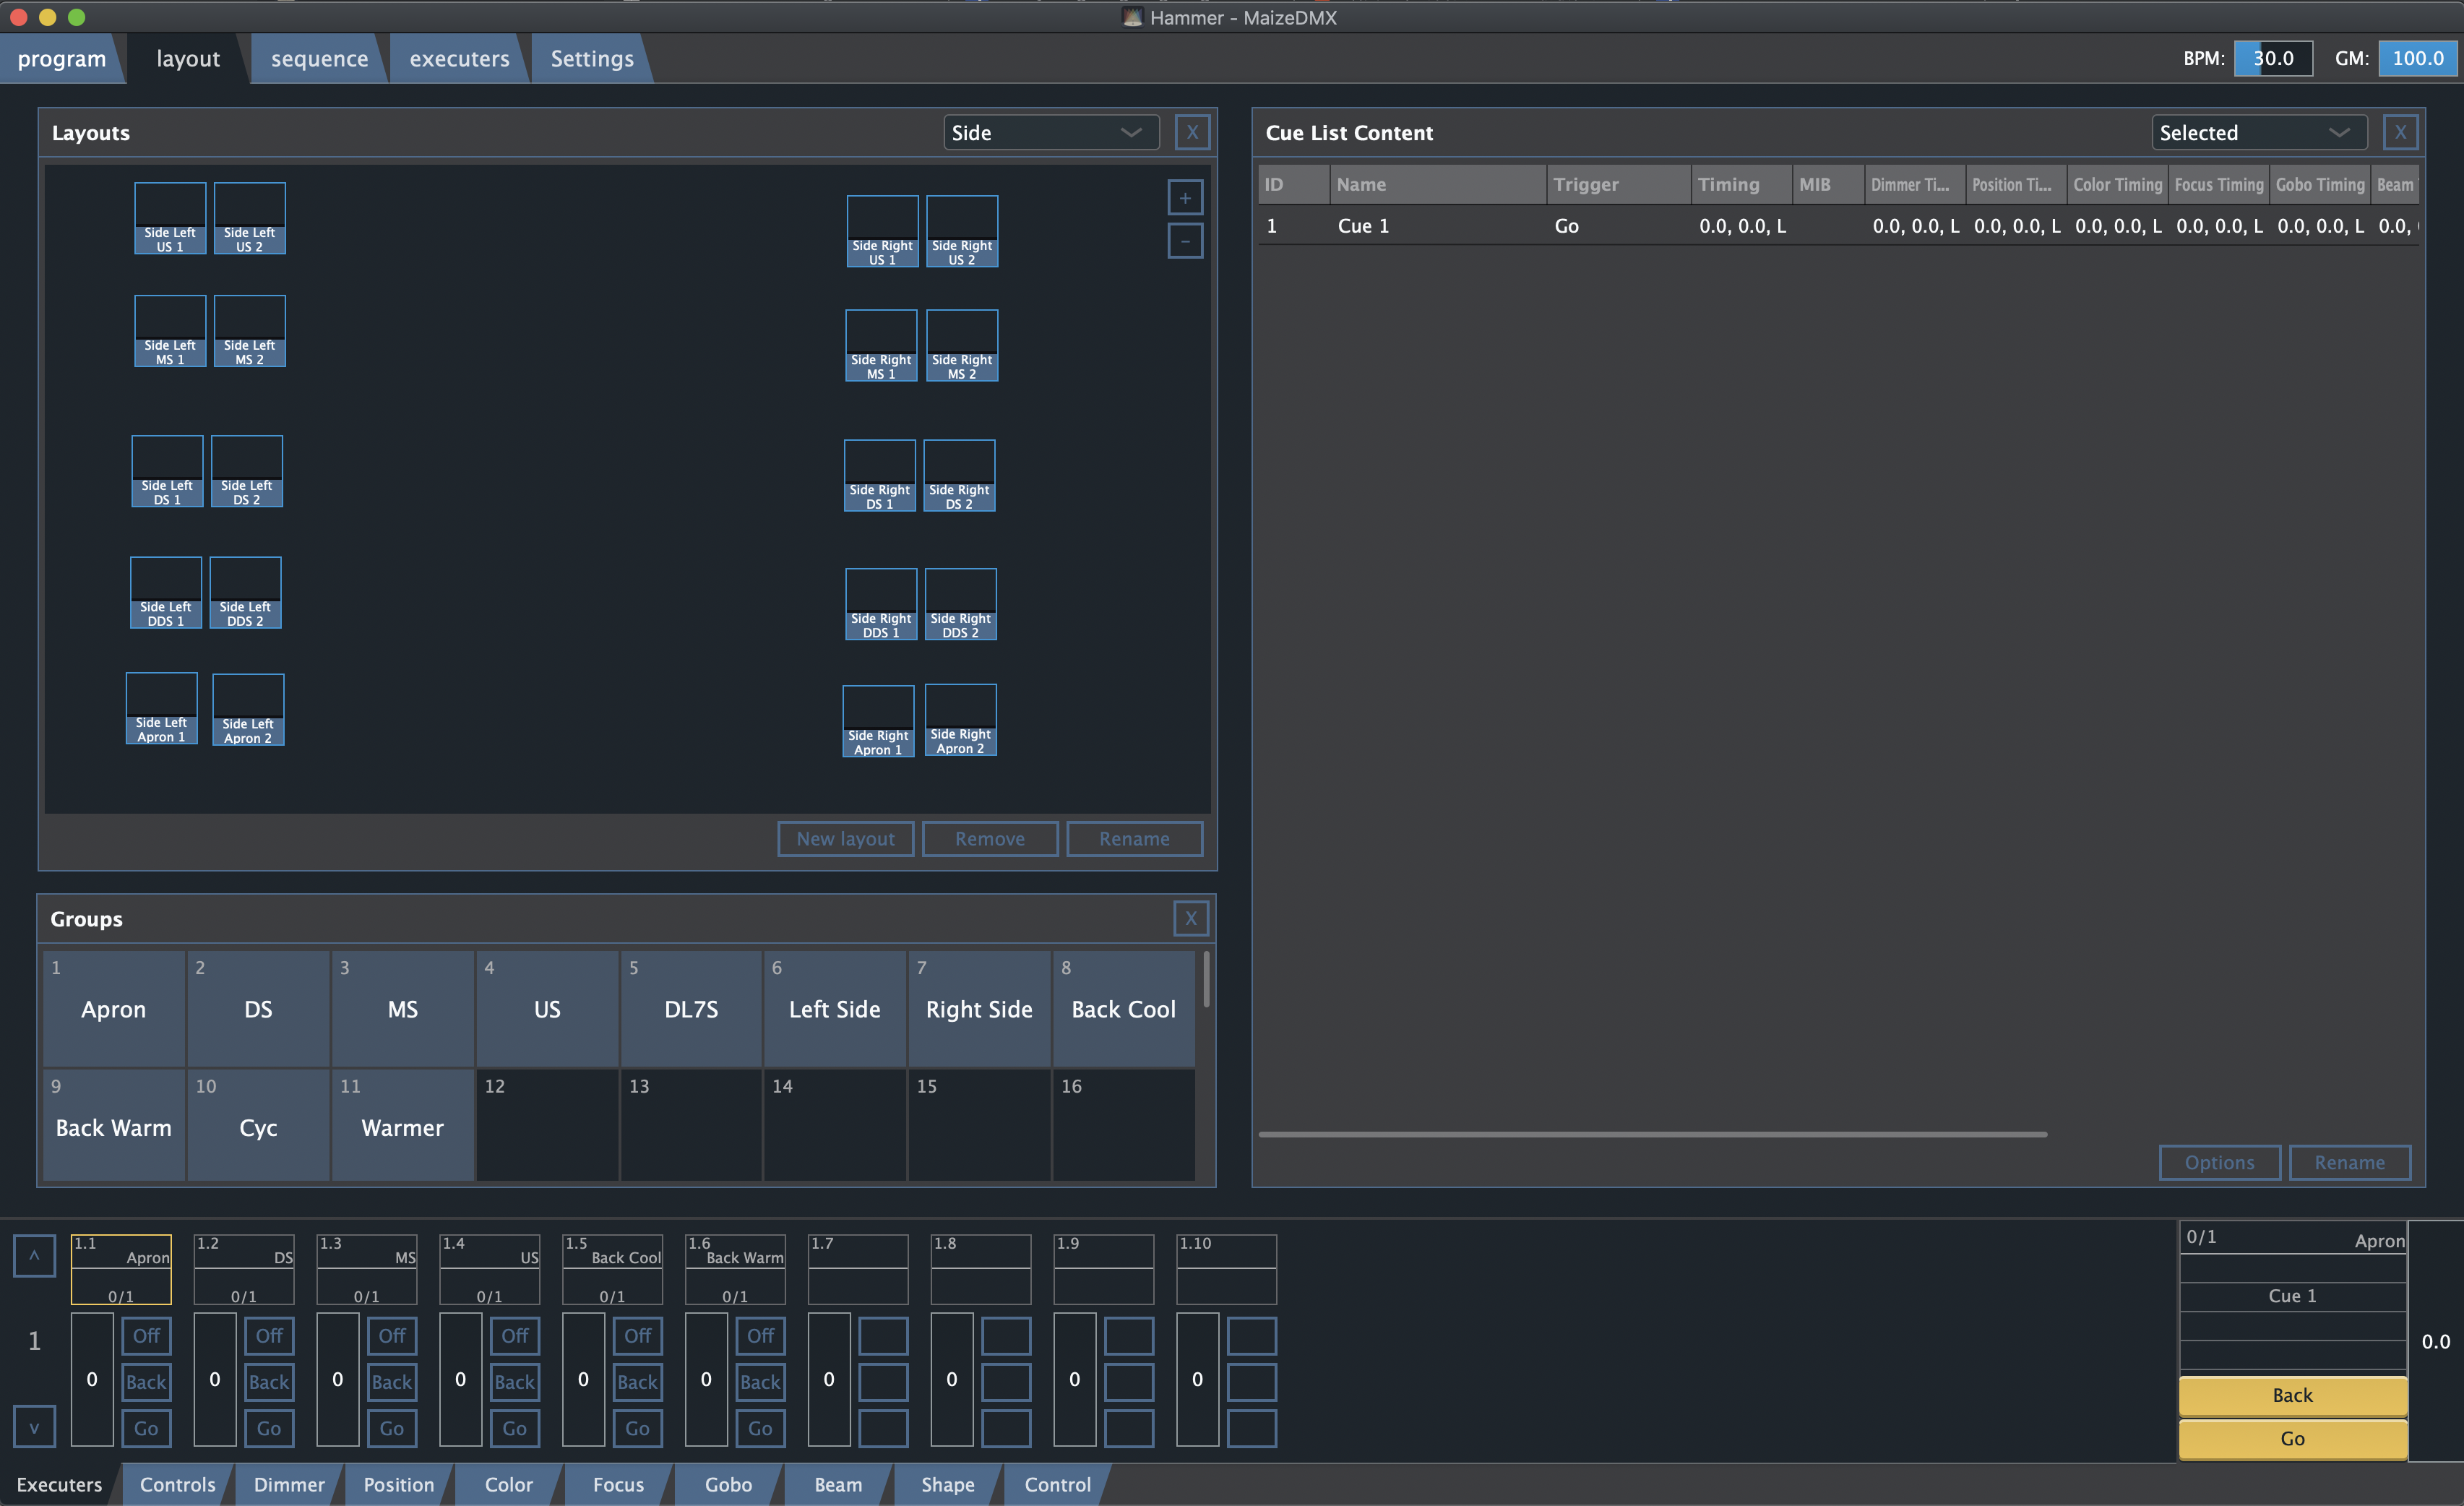Select Side Right Apron 2 fixture

960,720
